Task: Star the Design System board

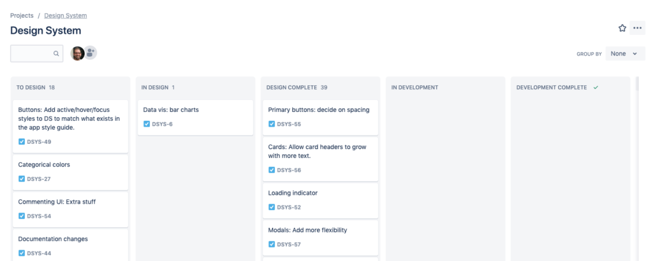Action: click(622, 28)
